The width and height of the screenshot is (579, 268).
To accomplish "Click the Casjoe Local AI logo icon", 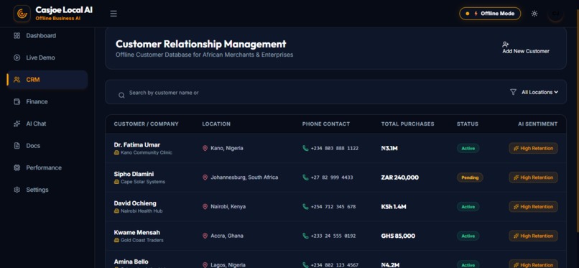I will (x=22, y=14).
